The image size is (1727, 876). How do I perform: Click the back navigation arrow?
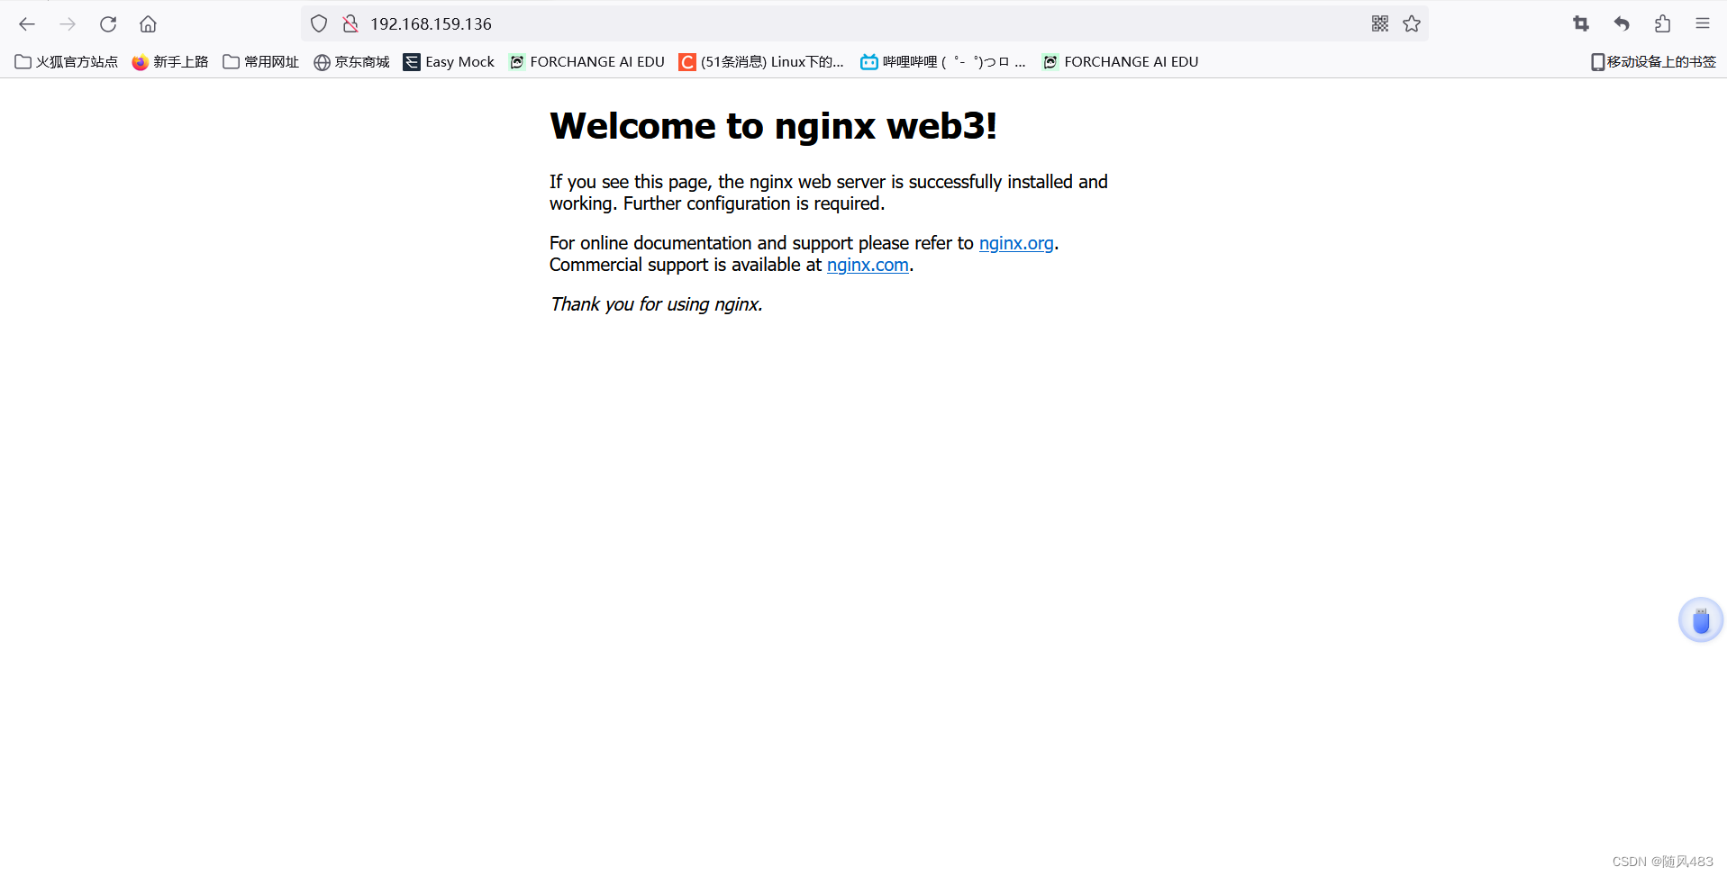coord(26,24)
